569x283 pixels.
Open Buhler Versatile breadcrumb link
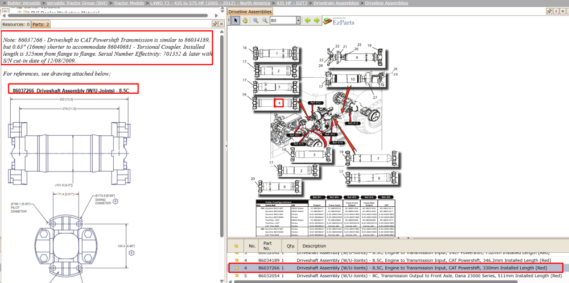pos(24,3)
